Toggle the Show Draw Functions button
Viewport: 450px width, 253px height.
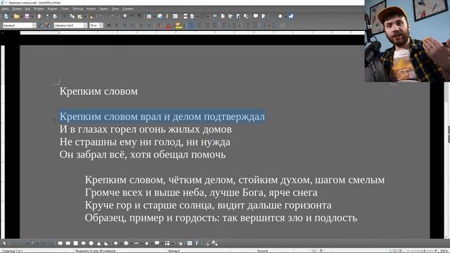[290, 16]
